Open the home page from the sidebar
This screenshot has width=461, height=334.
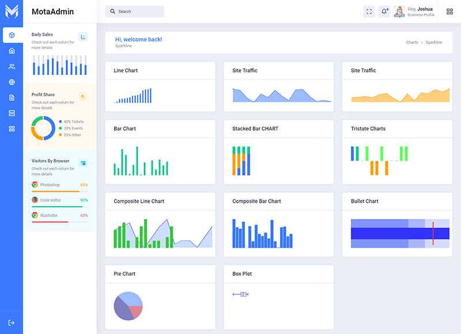click(12, 51)
